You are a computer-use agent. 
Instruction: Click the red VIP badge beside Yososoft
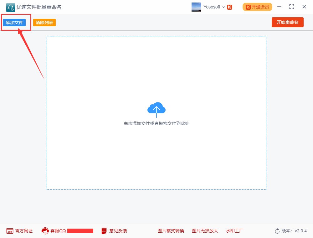click(229, 7)
